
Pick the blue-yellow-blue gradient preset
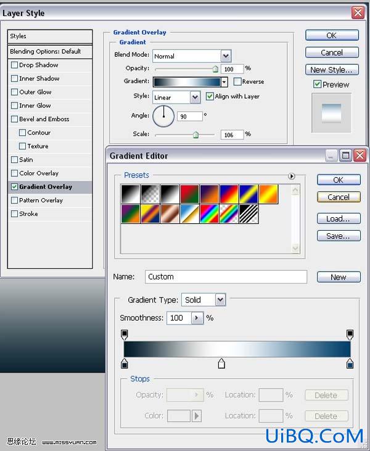[249, 194]
